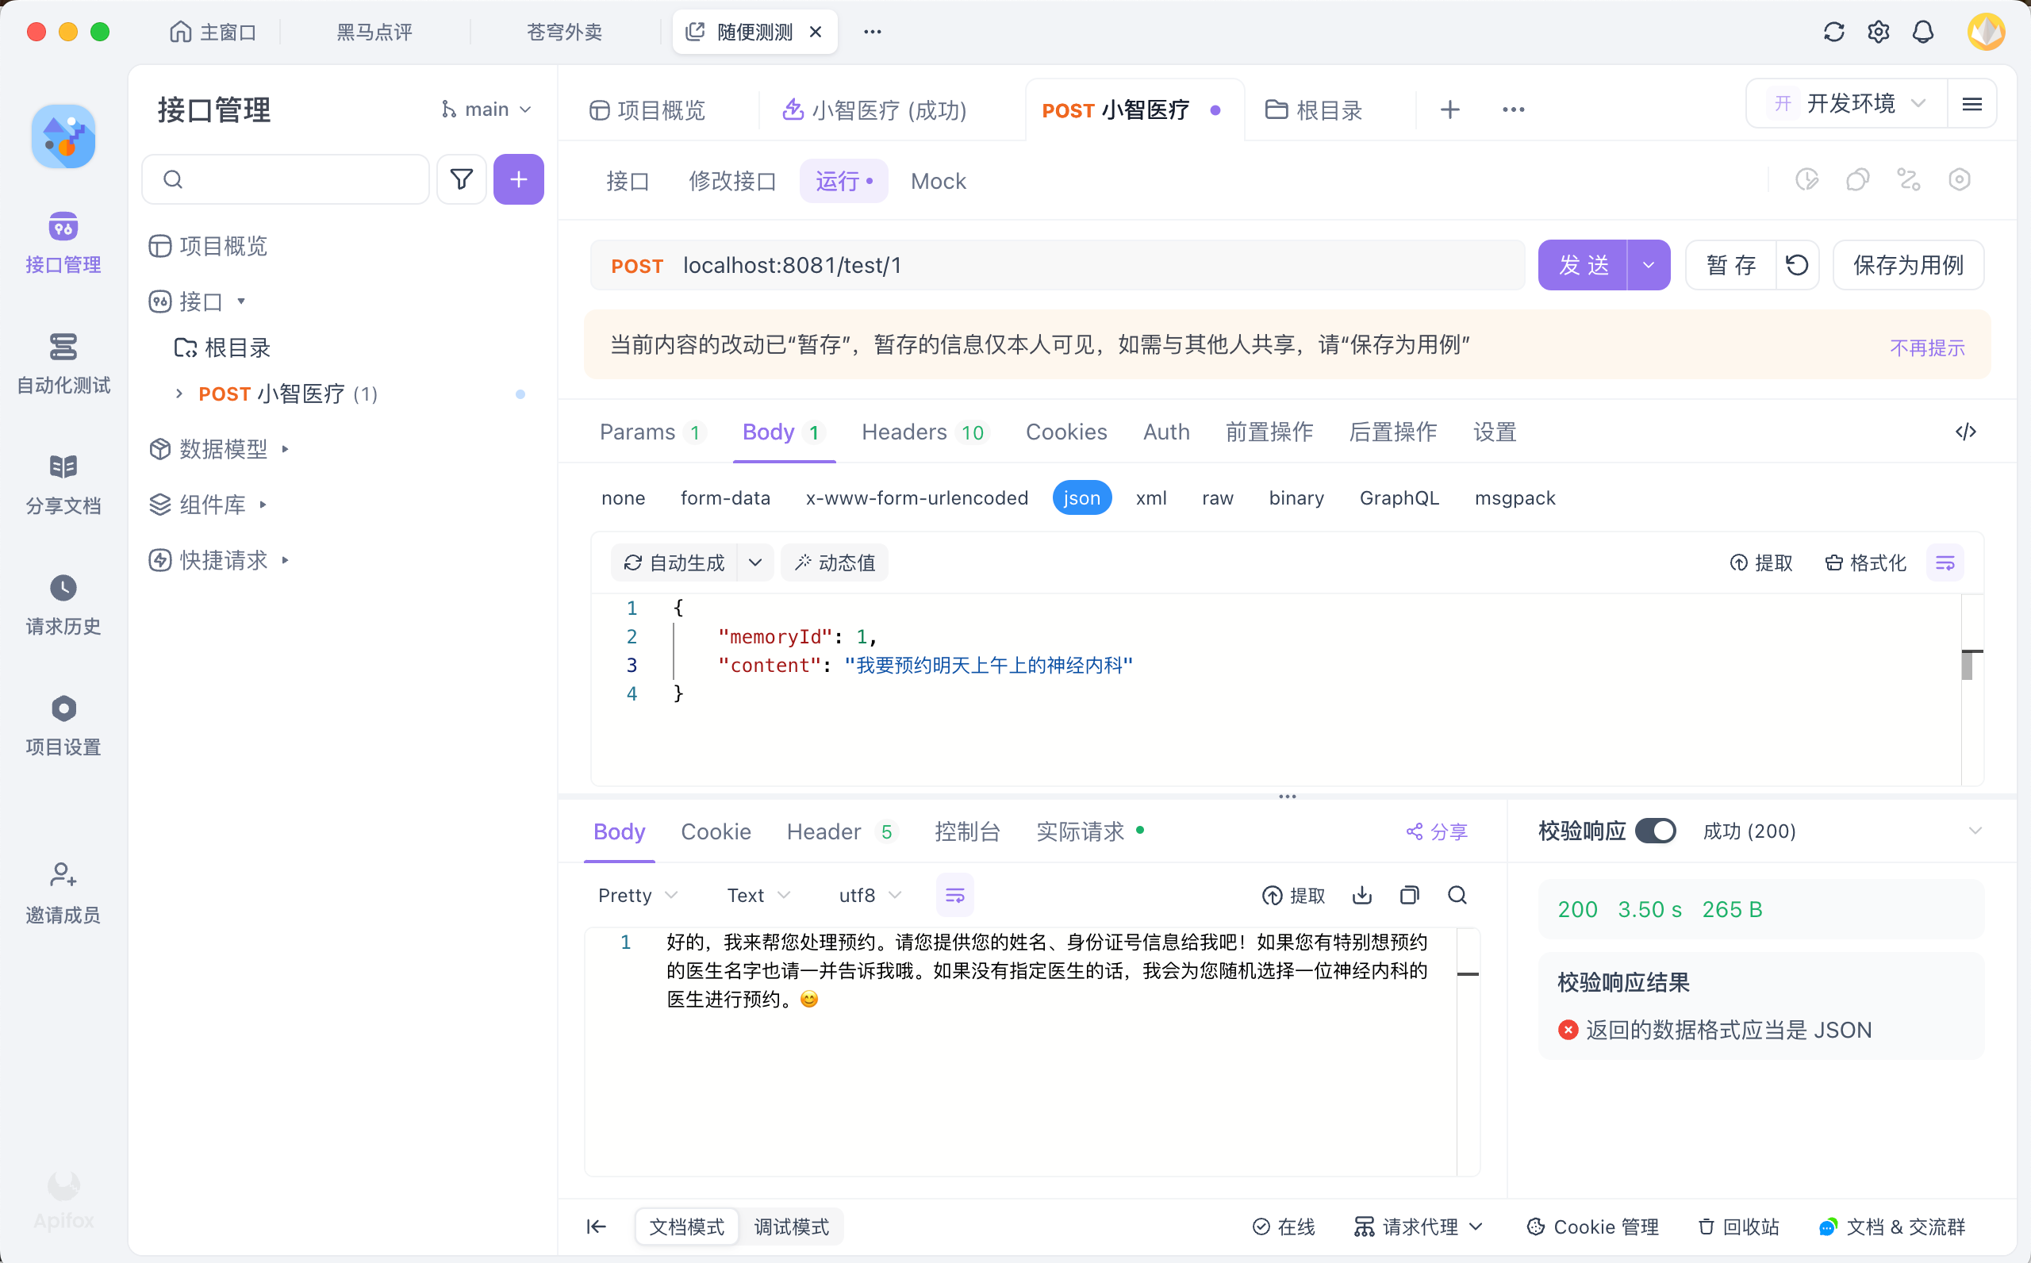Click the restore undo icon beside 暂存

click(1797, 266)
